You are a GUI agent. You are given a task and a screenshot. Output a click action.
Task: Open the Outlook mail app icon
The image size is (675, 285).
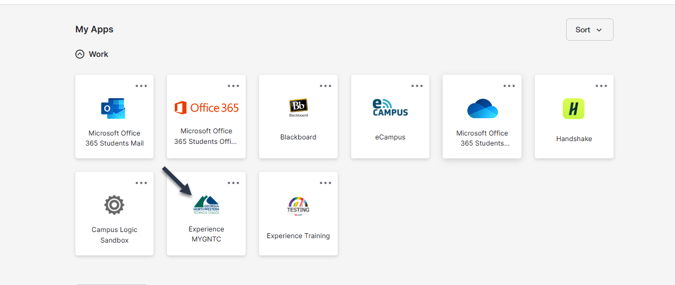pyautogui.click(x=113, y=108)
